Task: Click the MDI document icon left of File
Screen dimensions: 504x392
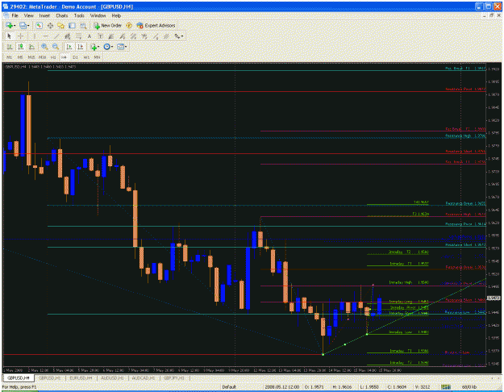Action: tap(6, 15)
